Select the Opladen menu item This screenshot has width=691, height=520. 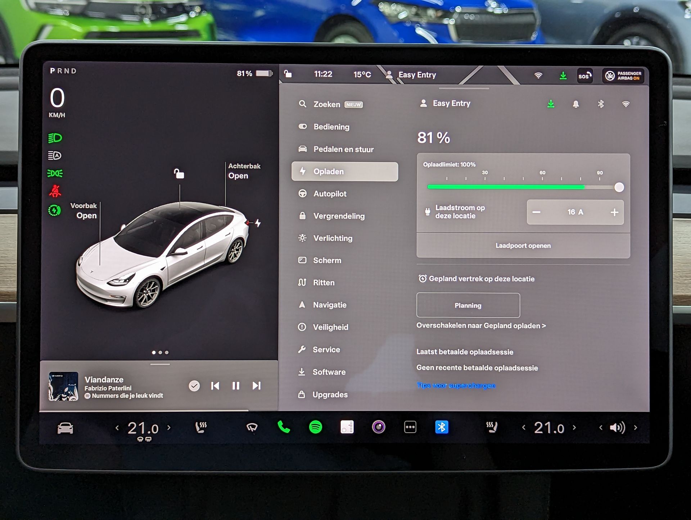click(x=345, y=172)
